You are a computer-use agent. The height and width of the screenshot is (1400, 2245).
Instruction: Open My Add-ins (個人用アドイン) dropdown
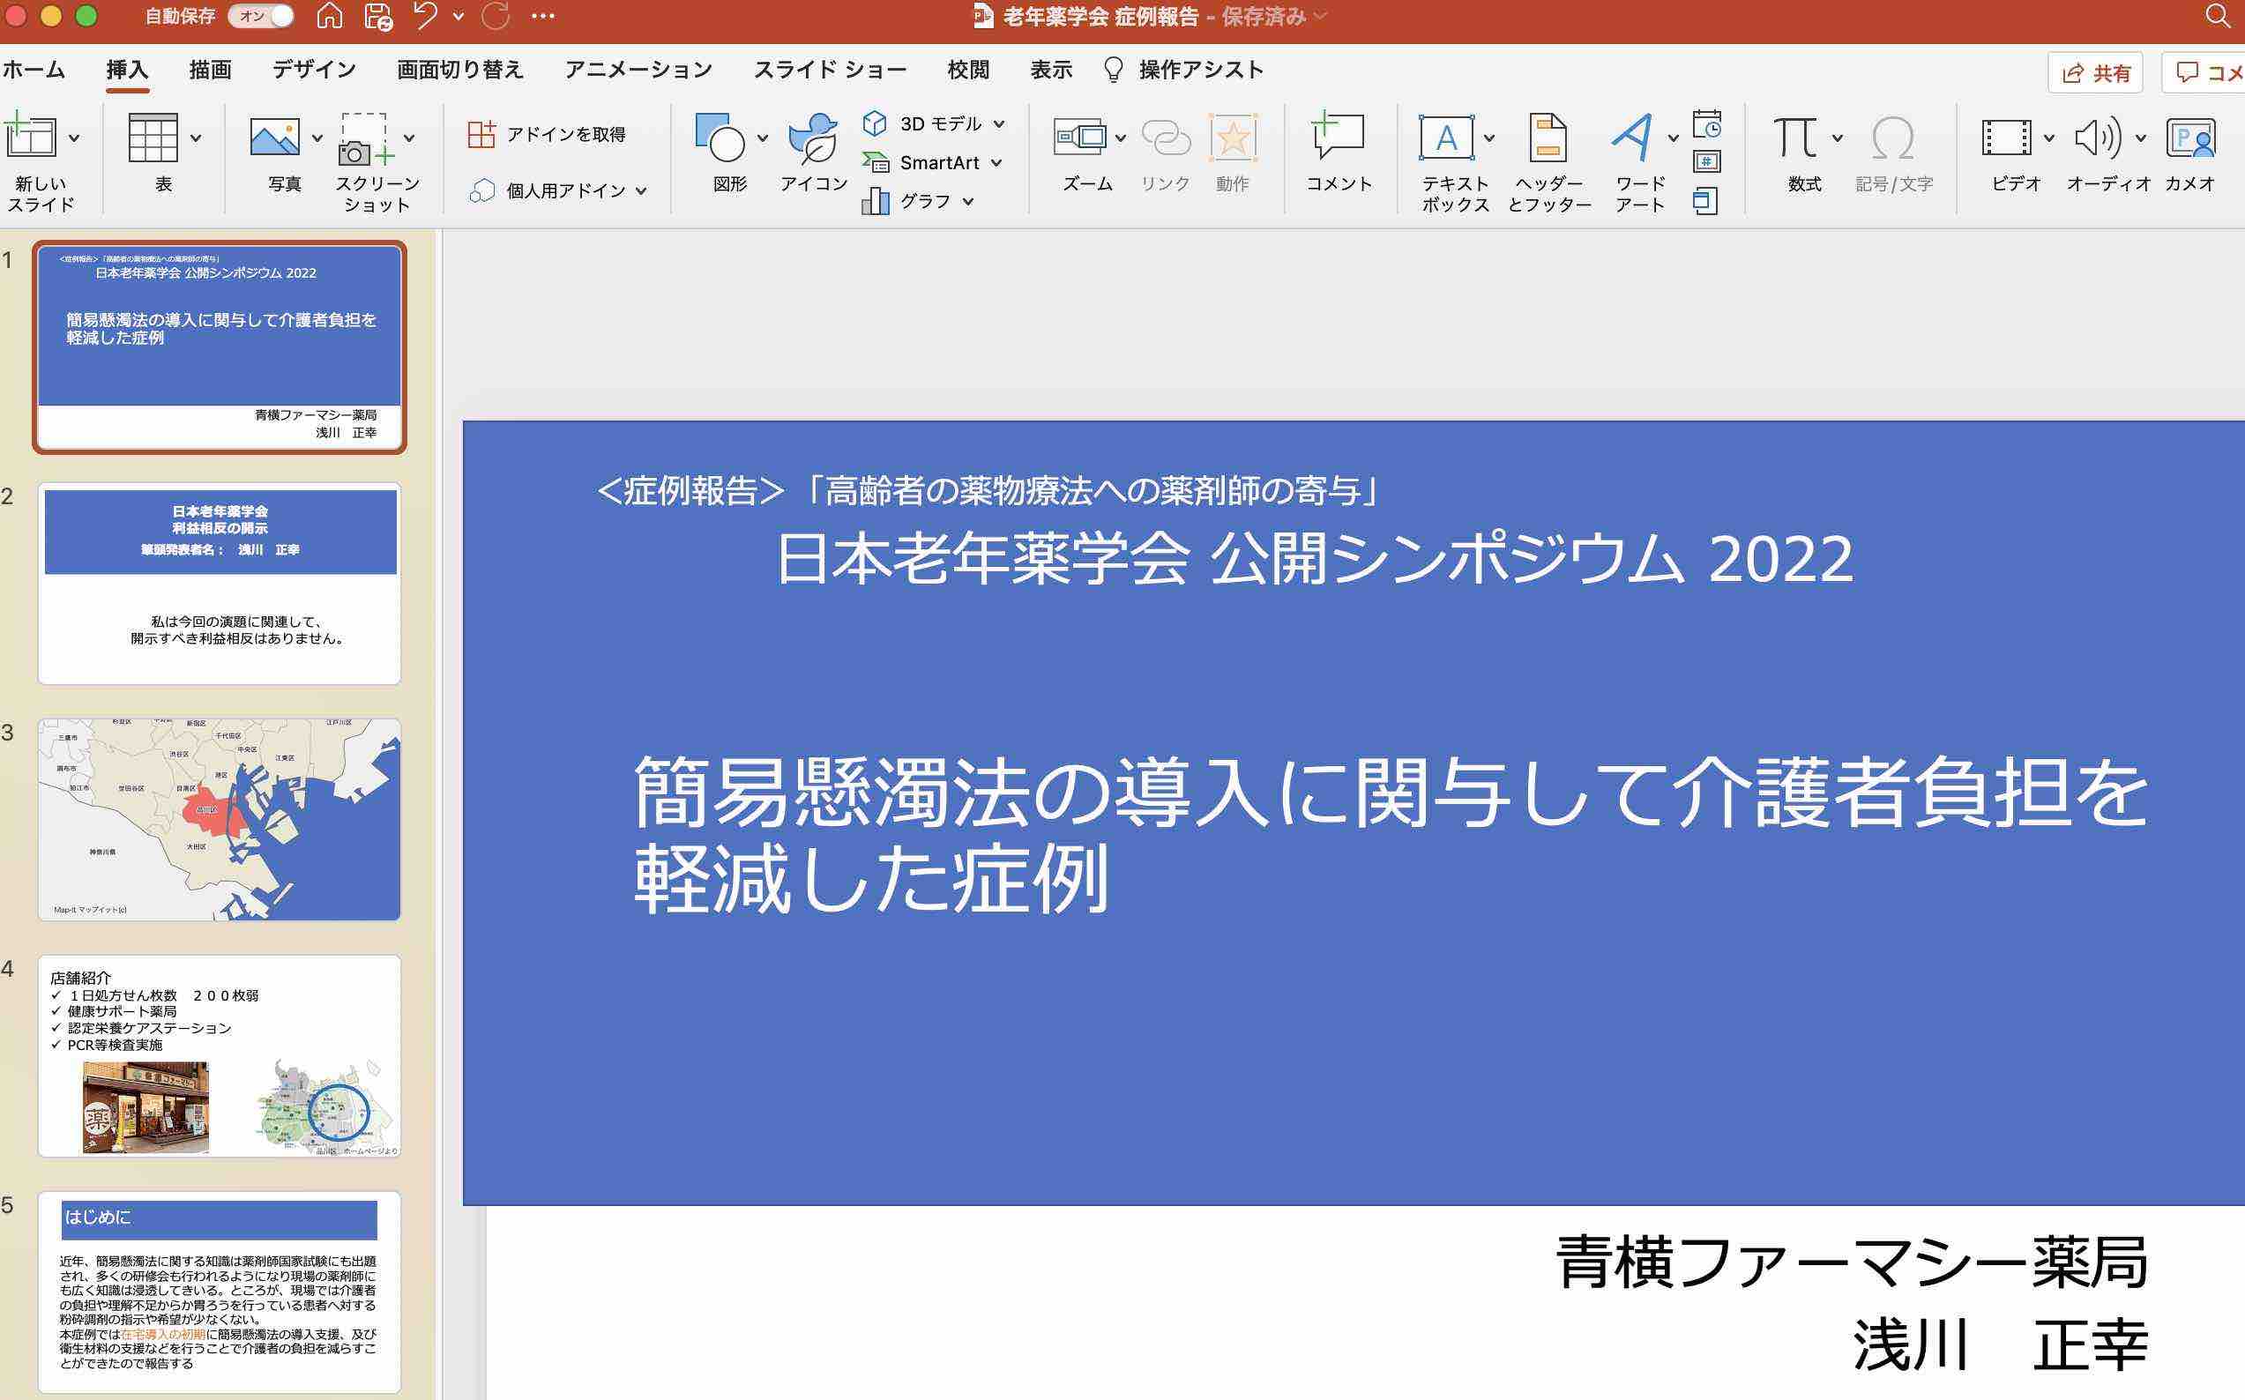[557, 190]
